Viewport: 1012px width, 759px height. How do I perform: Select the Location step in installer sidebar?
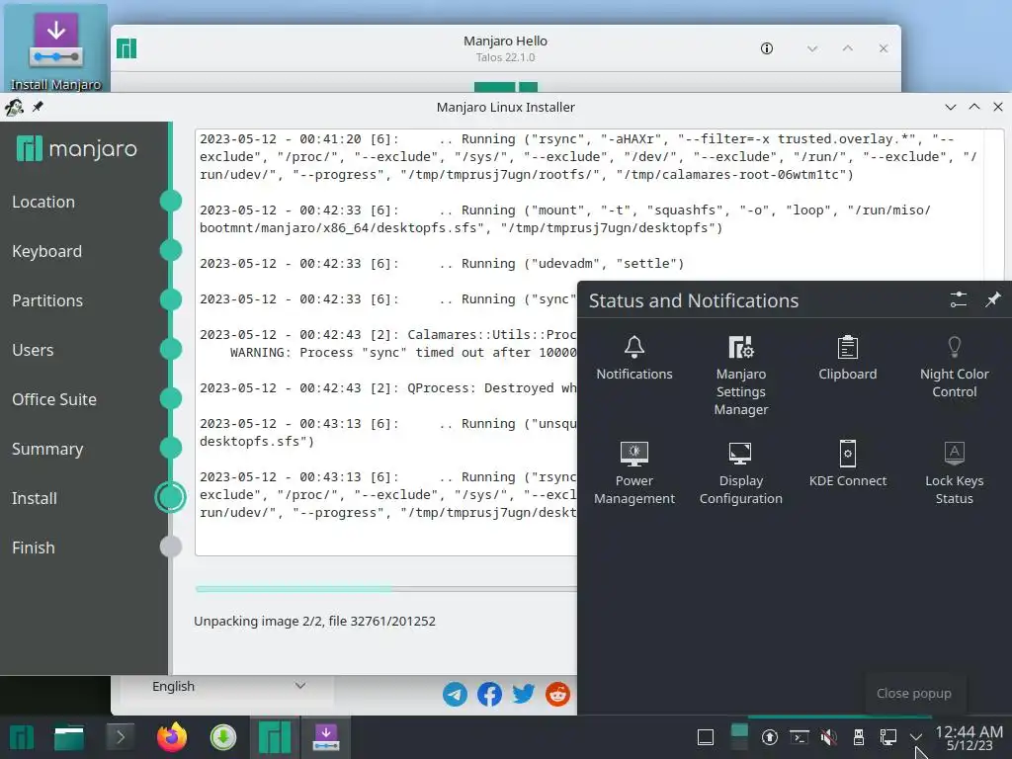click(x=43, y=202)
